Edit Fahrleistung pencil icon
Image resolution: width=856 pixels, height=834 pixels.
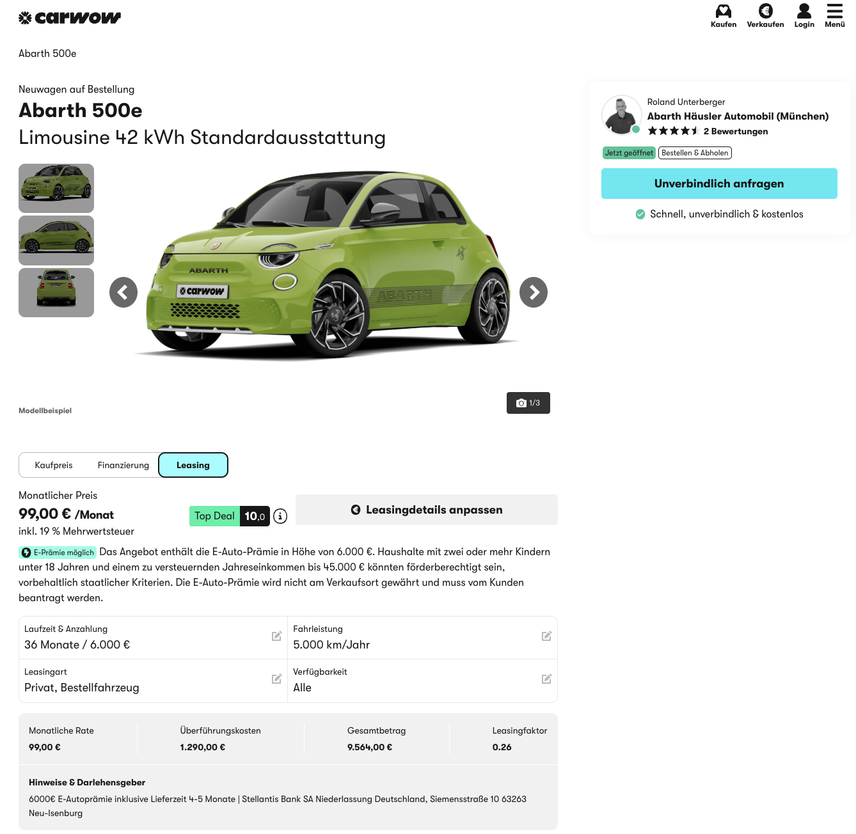pyautogui.click(x=546, y=636)
